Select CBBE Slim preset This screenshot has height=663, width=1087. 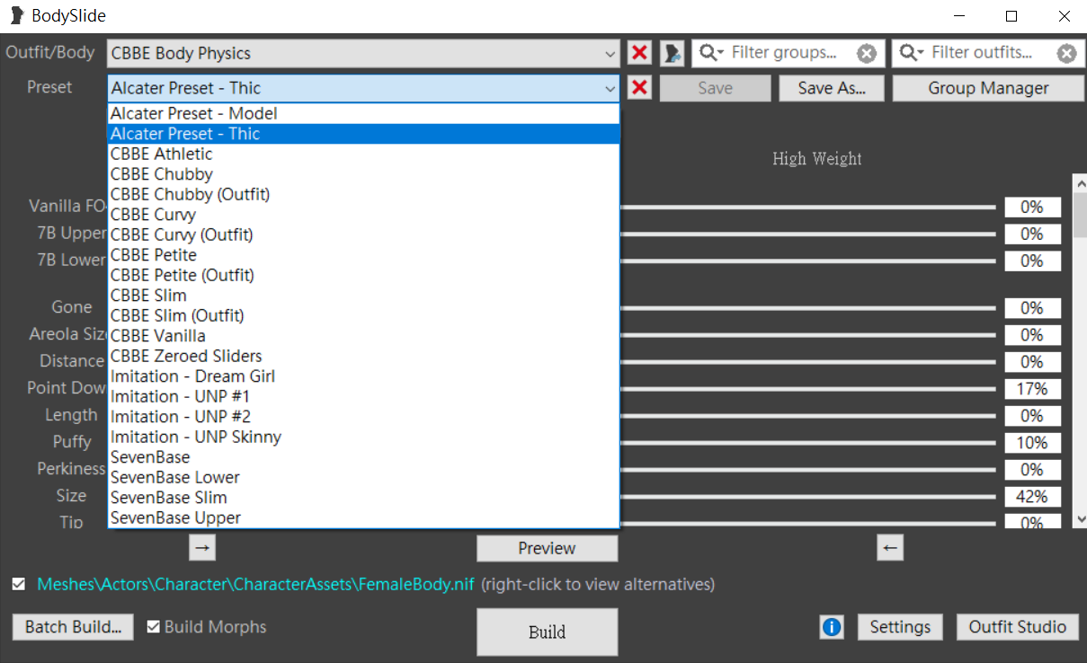364,296
